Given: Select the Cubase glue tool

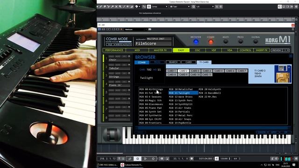Looking at the screenshot, I should 112,7.
